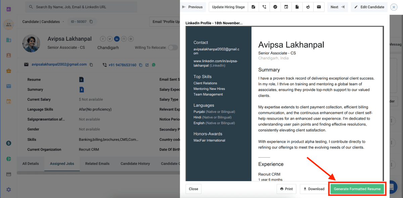Select the Related Emails tab

click(x=97, y=163)
